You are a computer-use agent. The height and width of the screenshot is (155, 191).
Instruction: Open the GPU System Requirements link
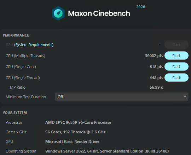34,45
